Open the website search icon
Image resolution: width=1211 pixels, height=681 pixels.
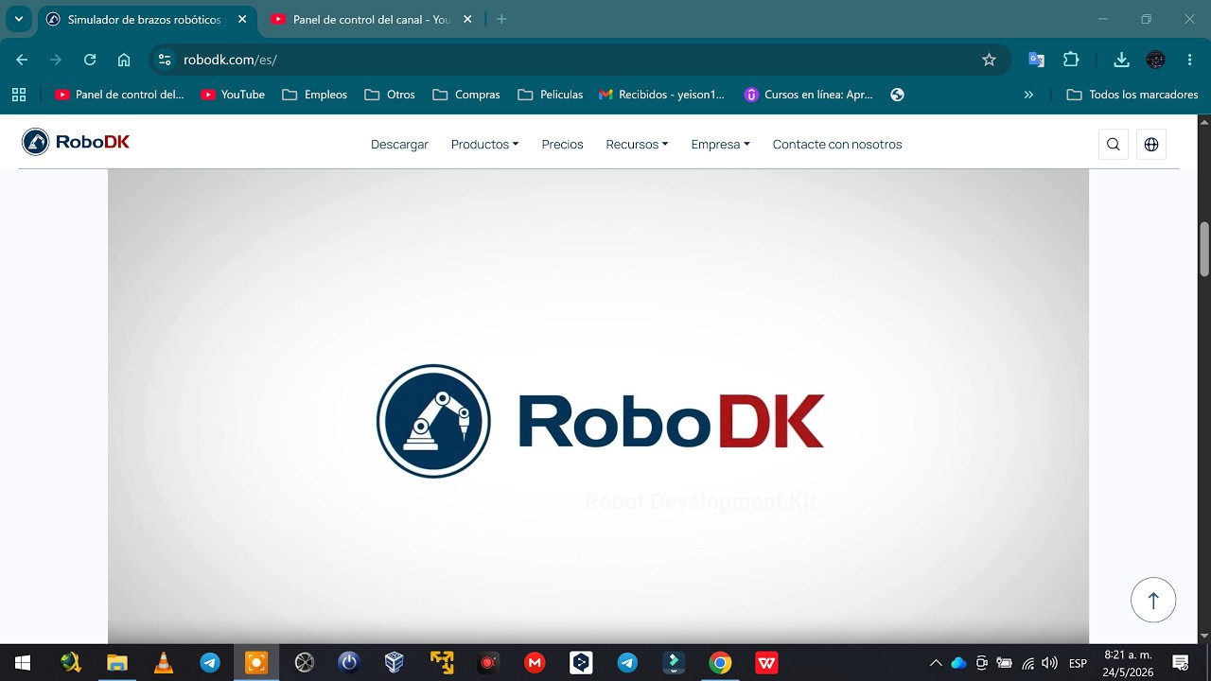[x=1114, y=144]
